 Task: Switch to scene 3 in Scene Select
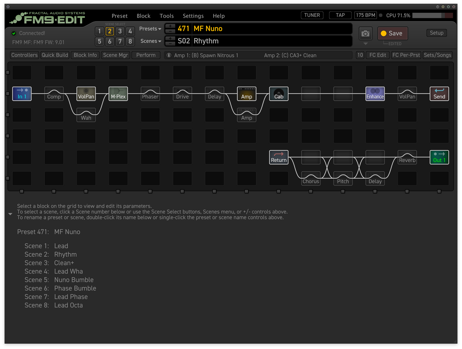120,31
